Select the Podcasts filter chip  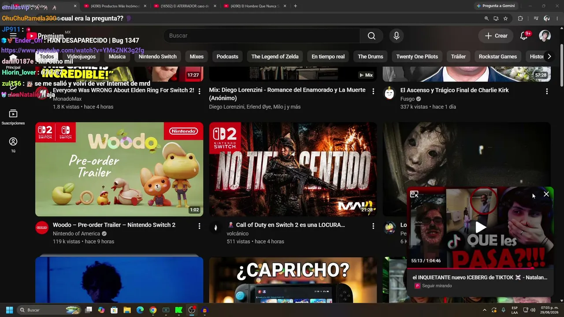click(227, 56)
